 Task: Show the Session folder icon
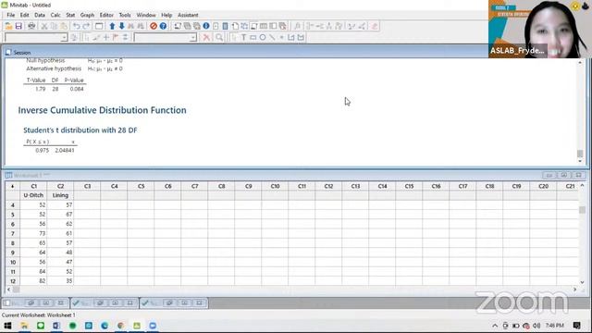pyautogui.click(x=178, y=26)
